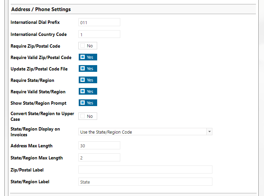Edit the State/Region Label text box
The width and height of the screenshot is (264, 196).
click(145, 182)
